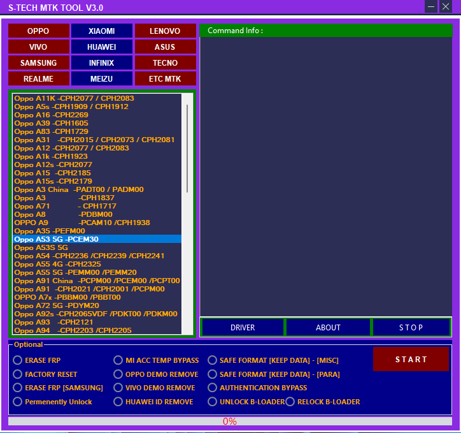
Task: Select Oppo A15 -CPH2185 entry
Action: pos(97,173)
